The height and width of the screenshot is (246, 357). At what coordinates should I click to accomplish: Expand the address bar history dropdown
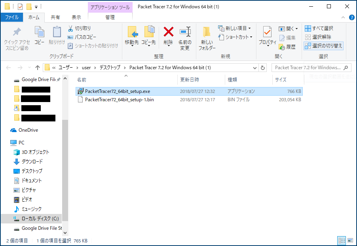(x=255, y=68)
